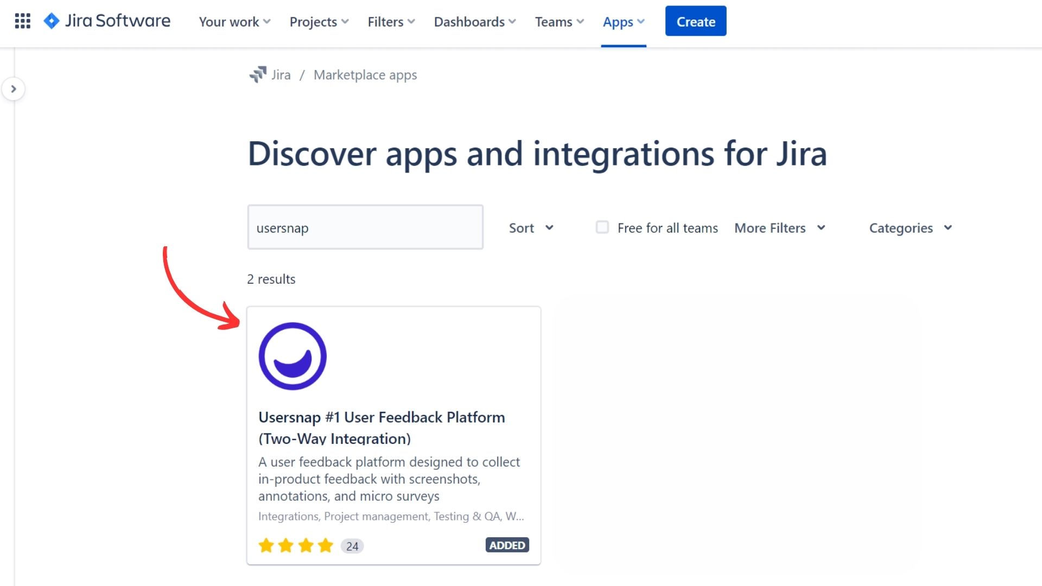This screenshot has width=1042, height=586.
Task: Click the Jira breadcrumb icon
Action: (x=258, y=75)
